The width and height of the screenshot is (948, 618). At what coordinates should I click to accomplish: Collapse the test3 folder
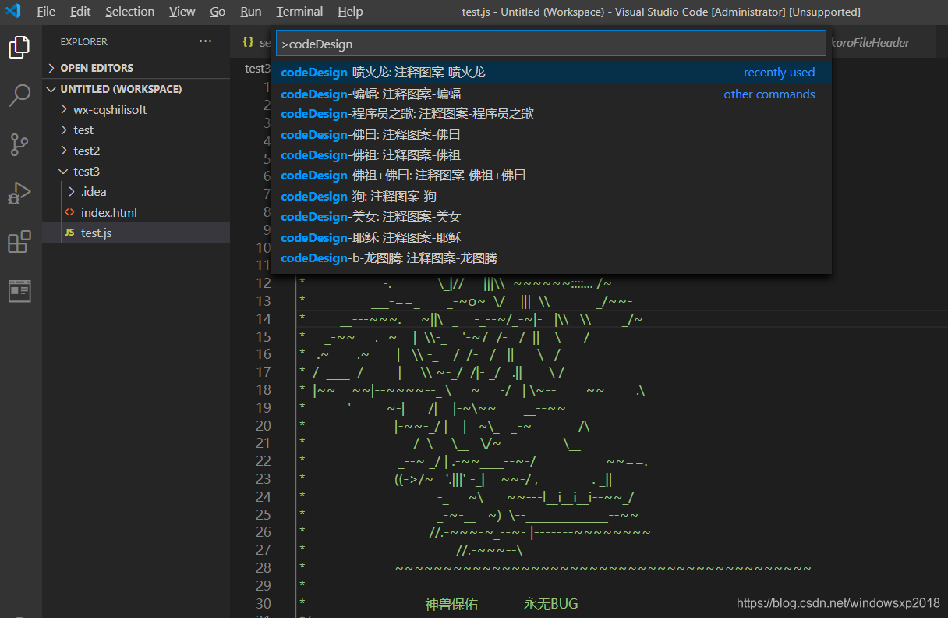[86, 172]
